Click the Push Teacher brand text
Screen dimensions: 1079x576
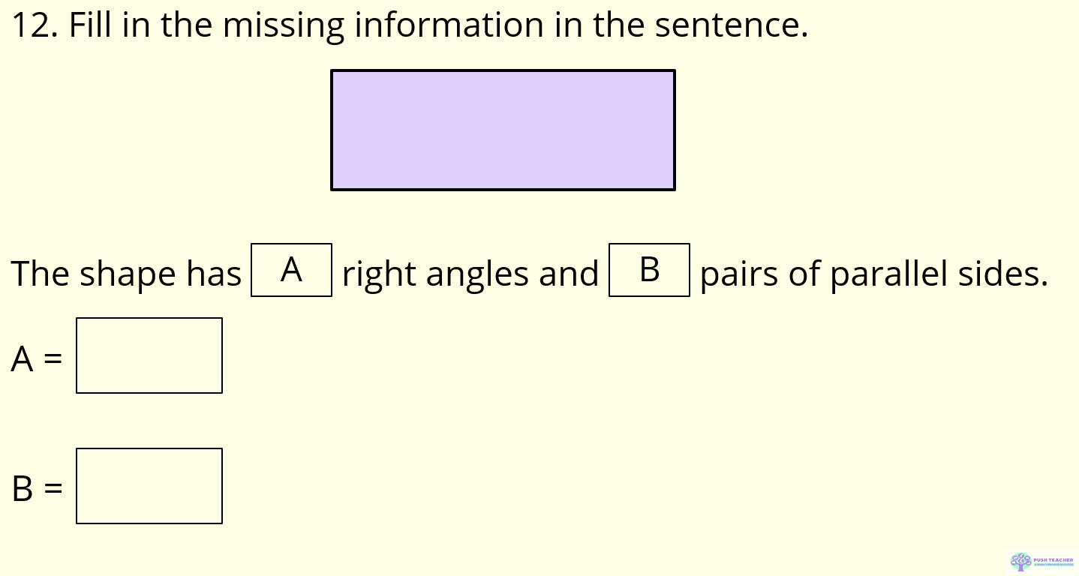(x=1053, y=561)
